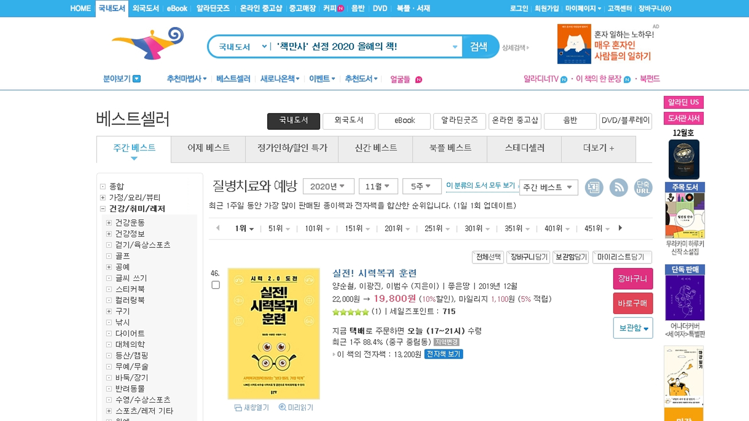Image resolution: width=749 pixels, height=421 pixels.
Task: Click previous ranking page arrow
Action: [x=218, y=228]
